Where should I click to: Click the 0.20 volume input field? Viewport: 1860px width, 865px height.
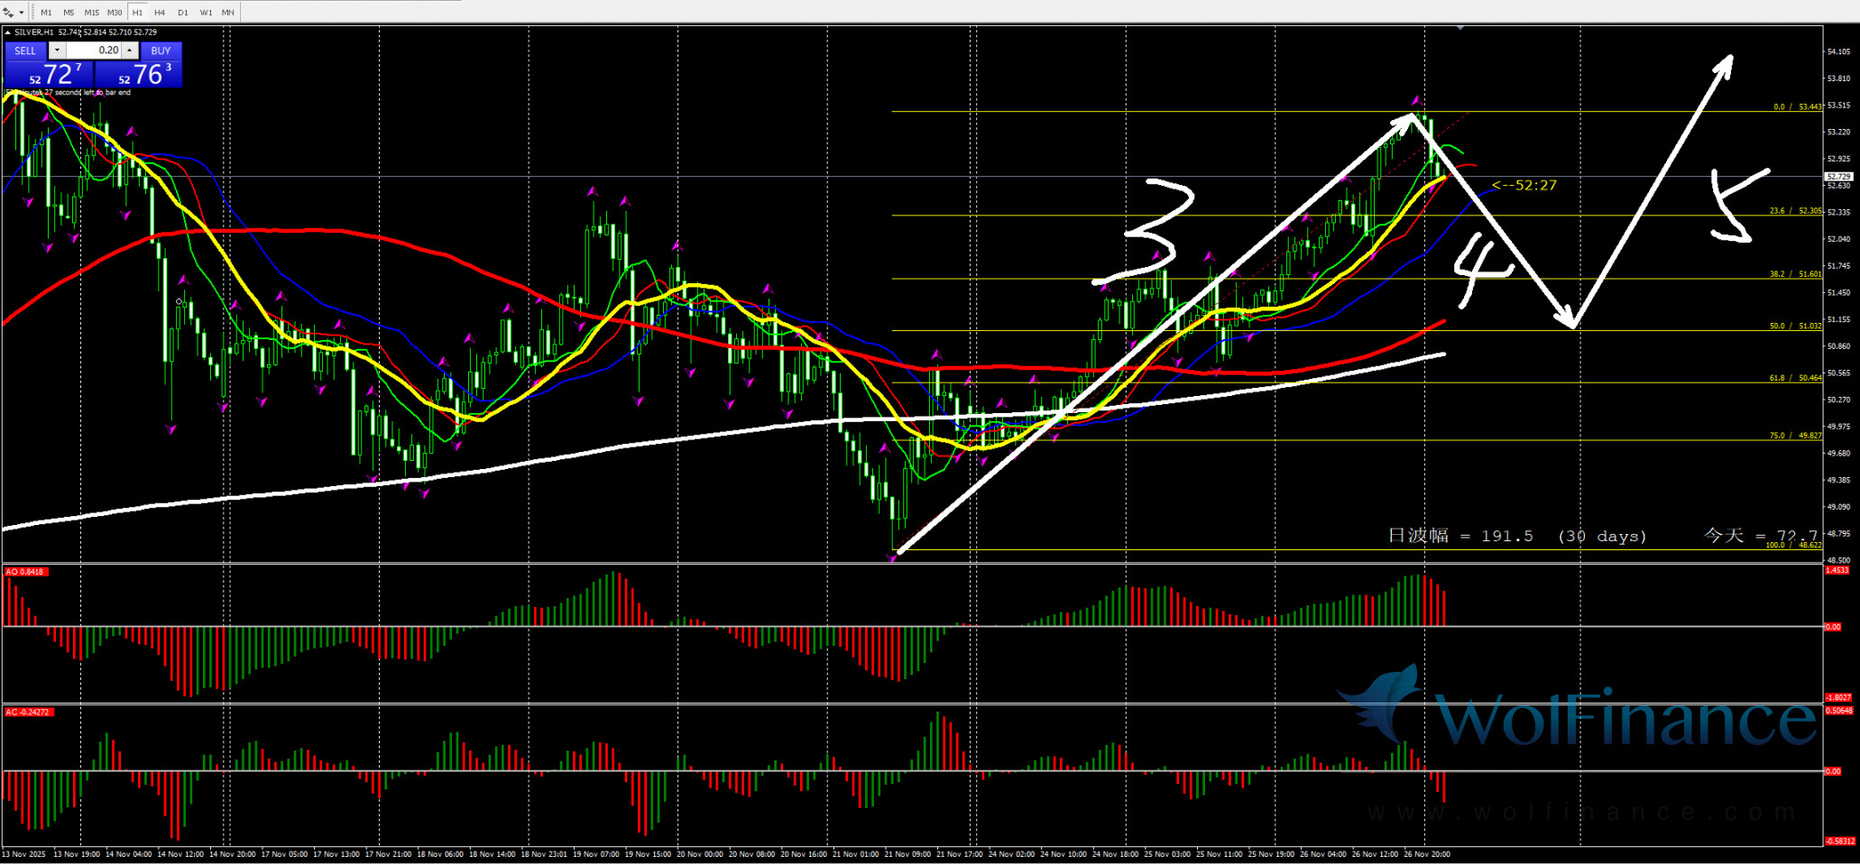(x=93, y=51)
